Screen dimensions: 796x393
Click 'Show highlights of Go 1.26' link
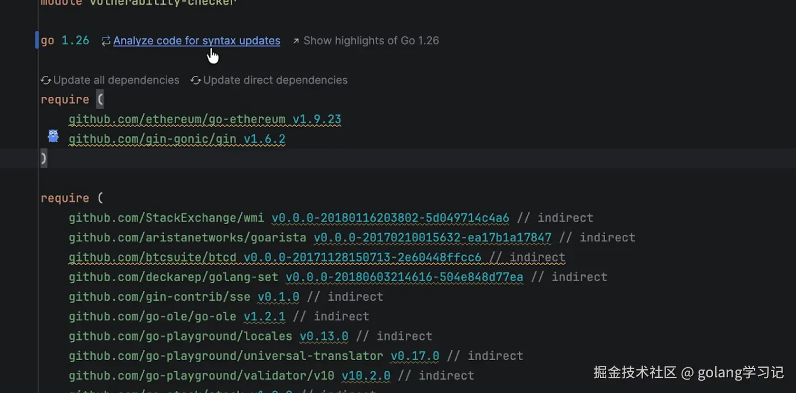pyautogui.click(x=371, y=41)
